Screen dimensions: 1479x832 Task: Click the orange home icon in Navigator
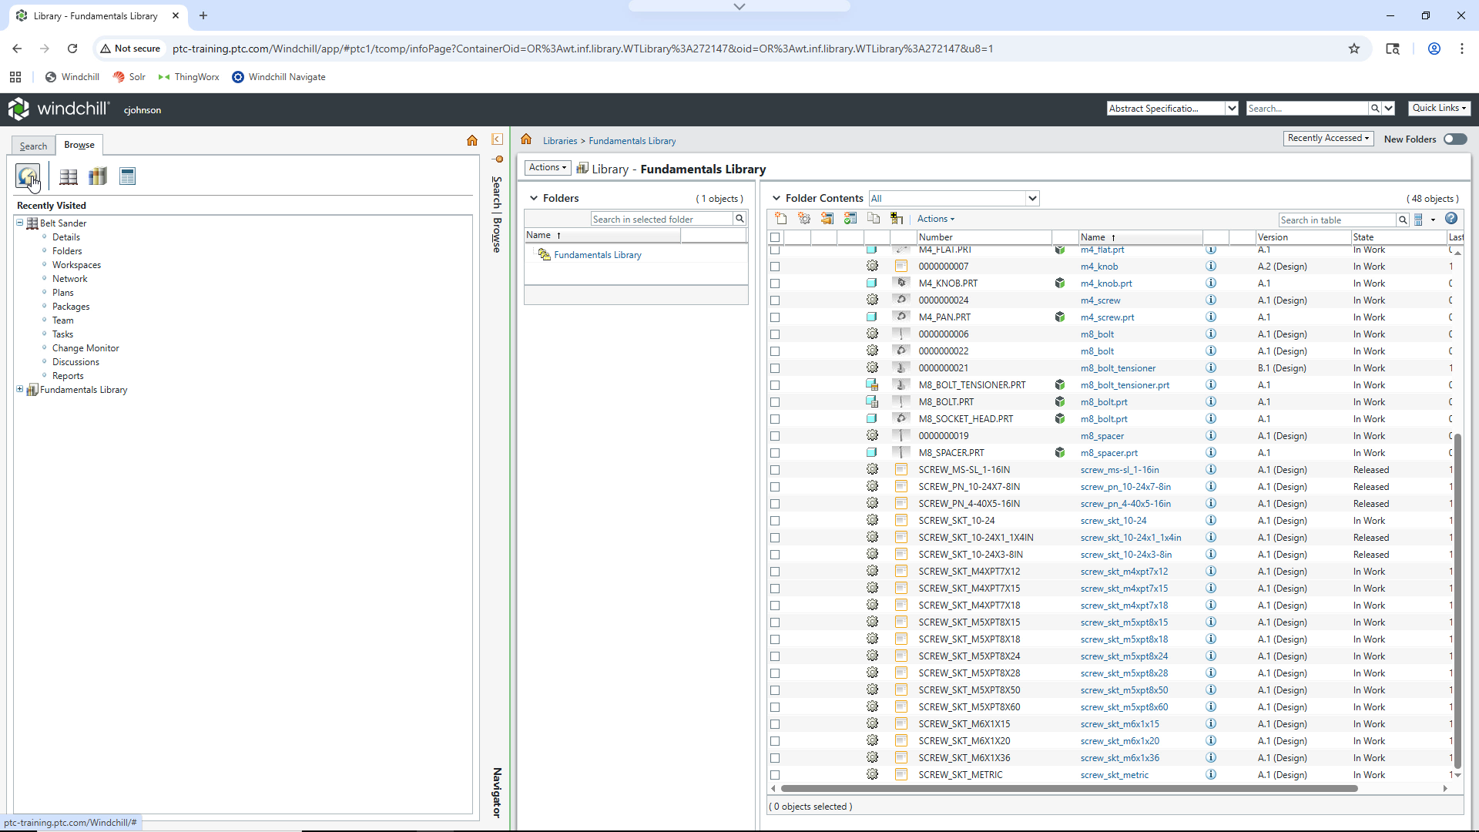[x=472, y=140]
